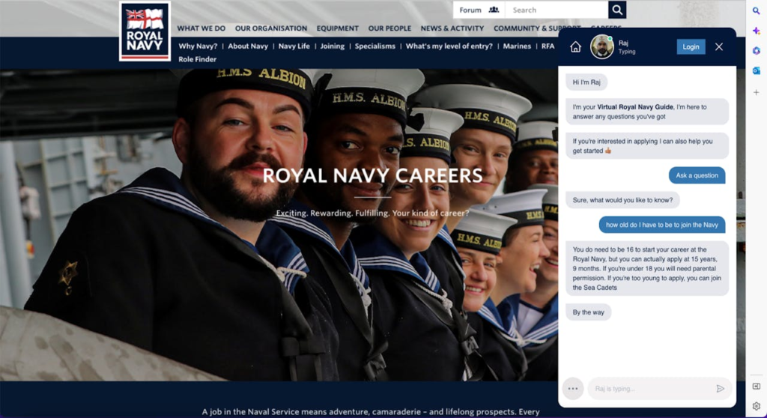Click the 'interested in applying' message
This screenshot has height=418, width=767.
tap(647, 146)
